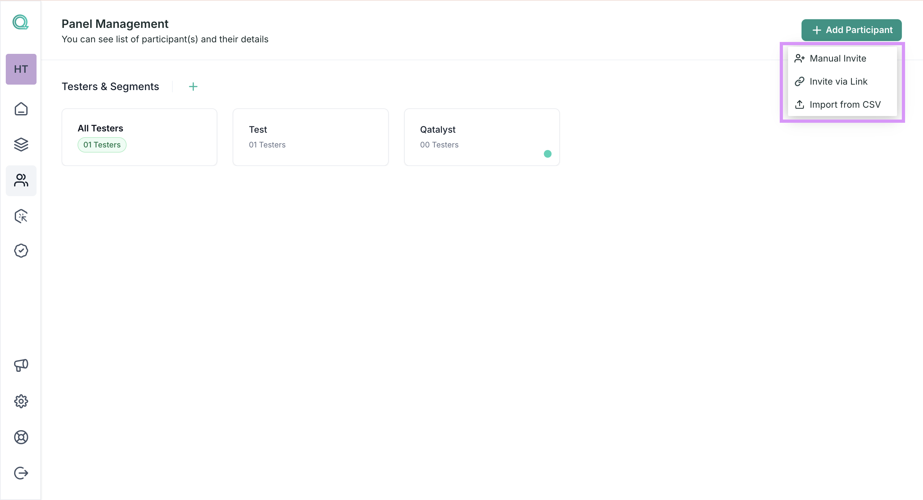Click the Testers & Segments heading
The image size is (923, 500).
(110, 87)
